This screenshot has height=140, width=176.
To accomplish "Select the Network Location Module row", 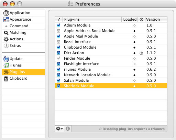I will coord(111,75).
